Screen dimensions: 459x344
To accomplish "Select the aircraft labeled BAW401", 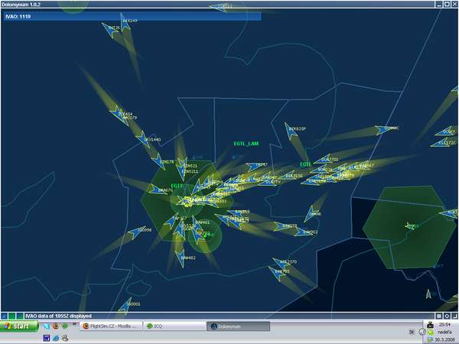I will [x=197, y=225].
